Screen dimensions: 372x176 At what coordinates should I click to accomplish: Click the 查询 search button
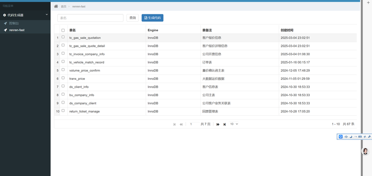click(x=133, y=18)
